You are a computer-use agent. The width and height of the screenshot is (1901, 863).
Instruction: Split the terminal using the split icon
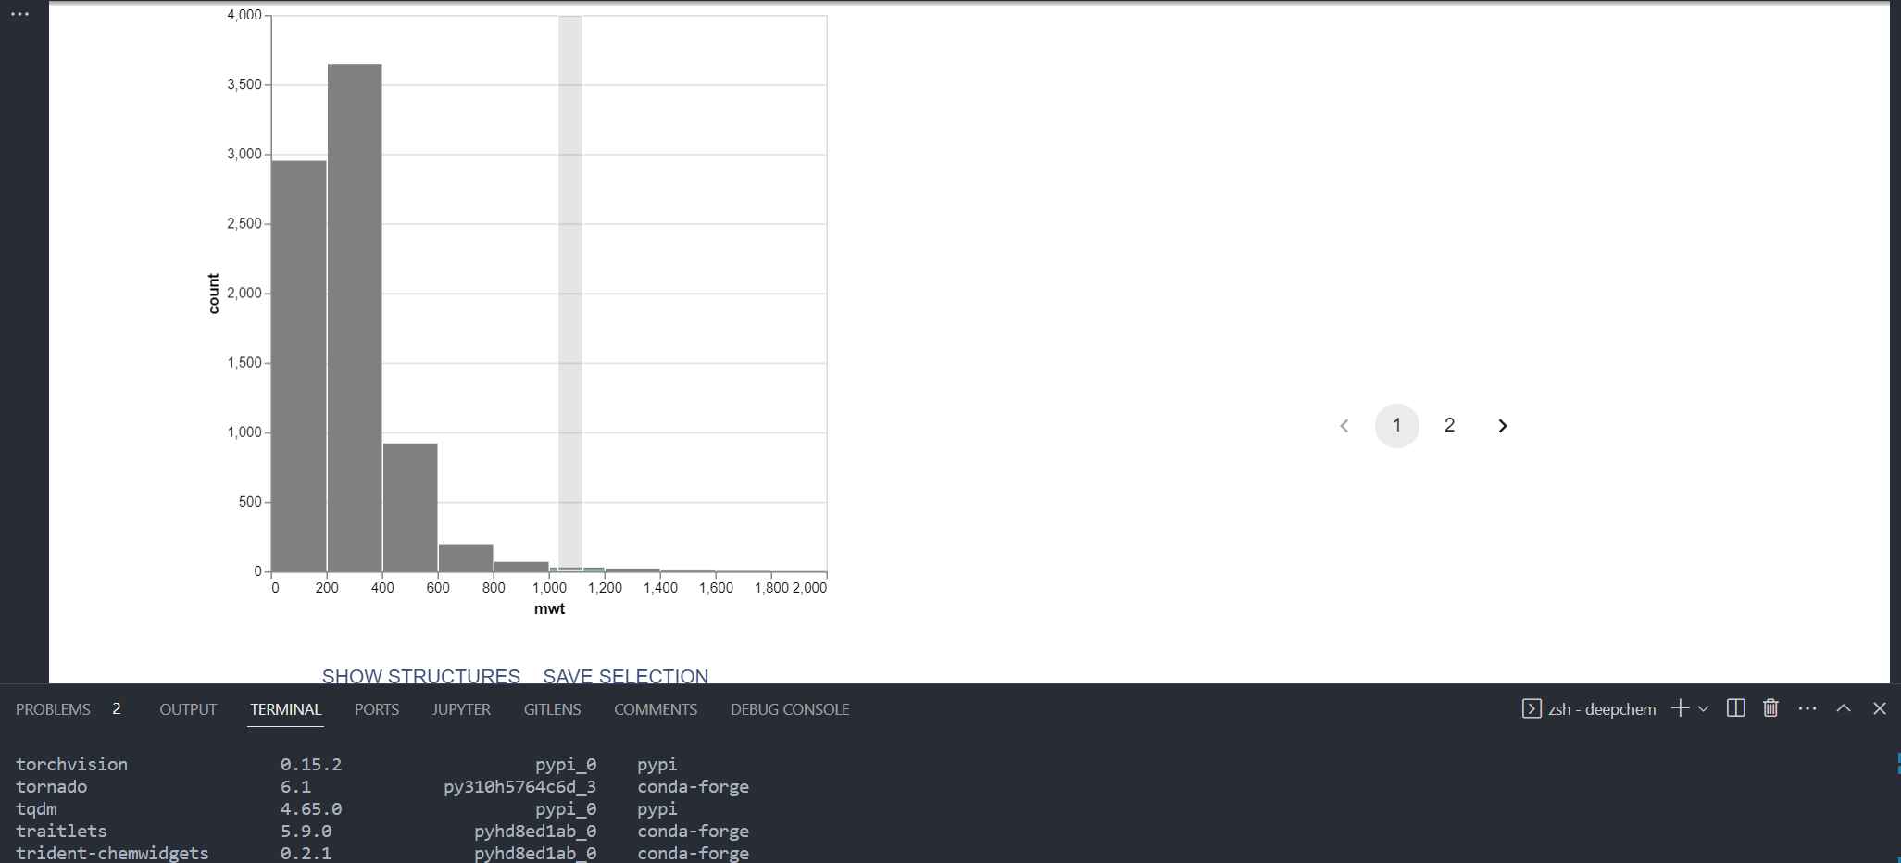[1736, 708]
